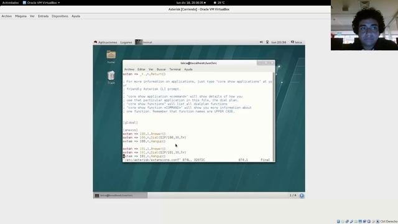Click the keyboard capture icon beside Ctrl Derecho

point(377,222)
